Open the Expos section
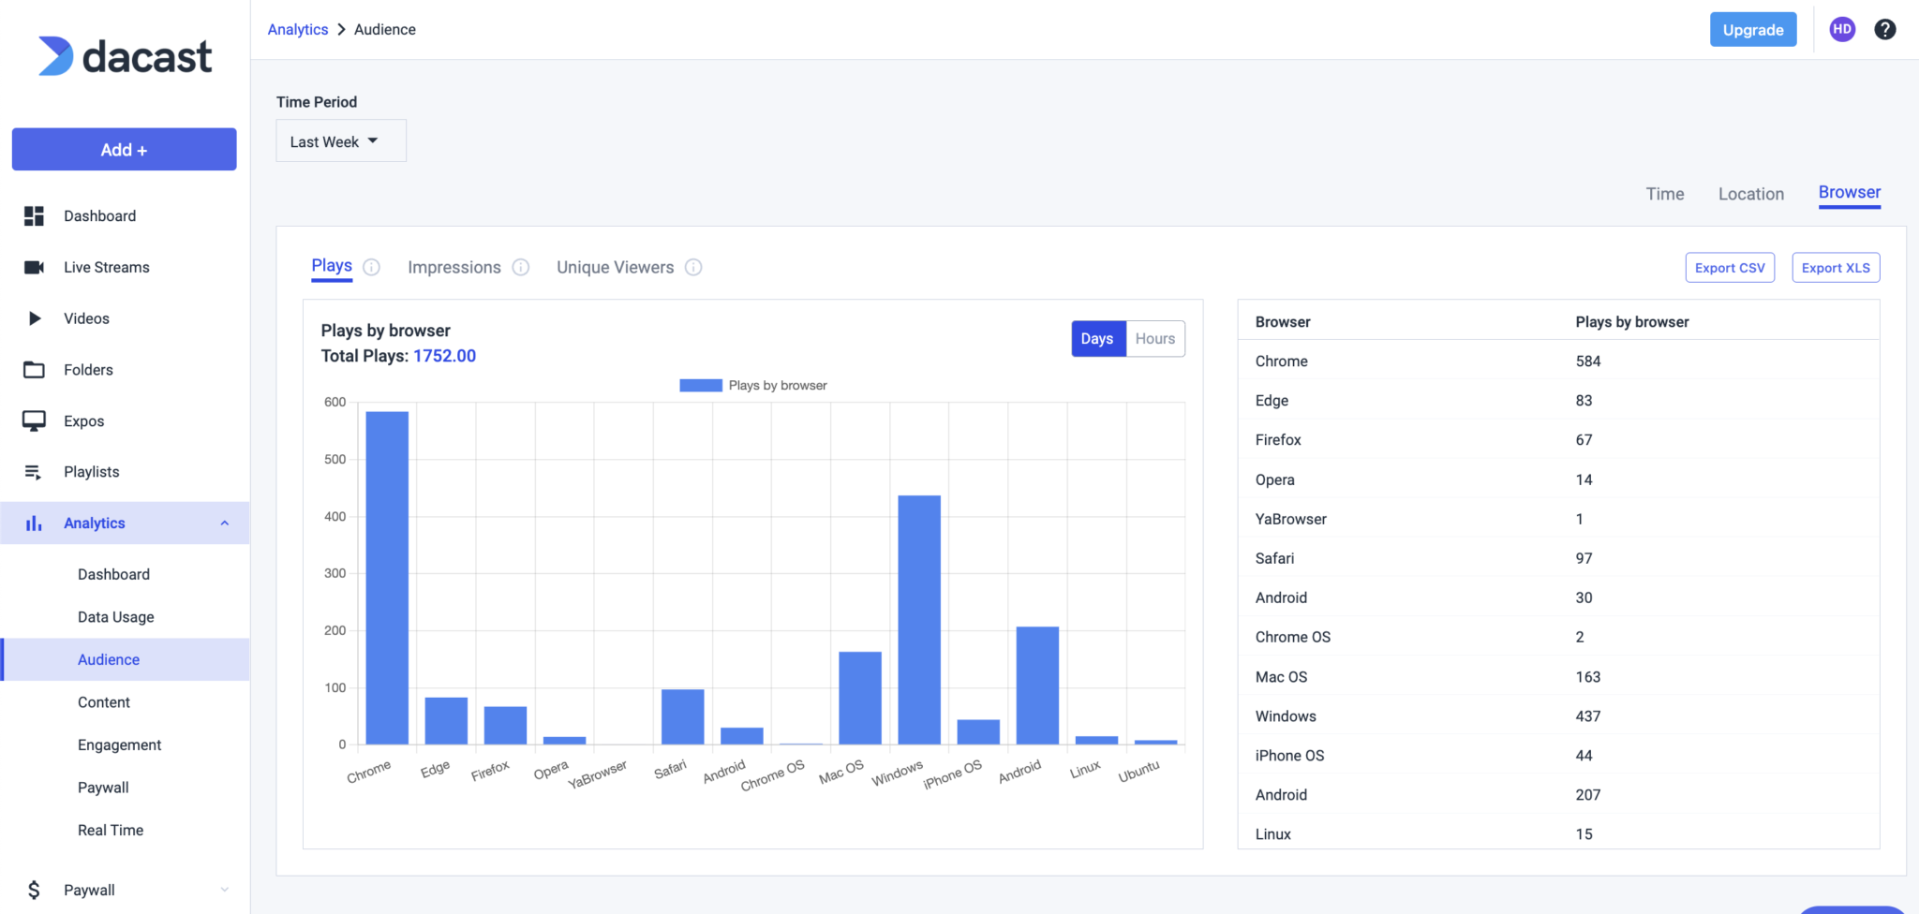This screenshot has width=1919, height=914. coord(82,420)
